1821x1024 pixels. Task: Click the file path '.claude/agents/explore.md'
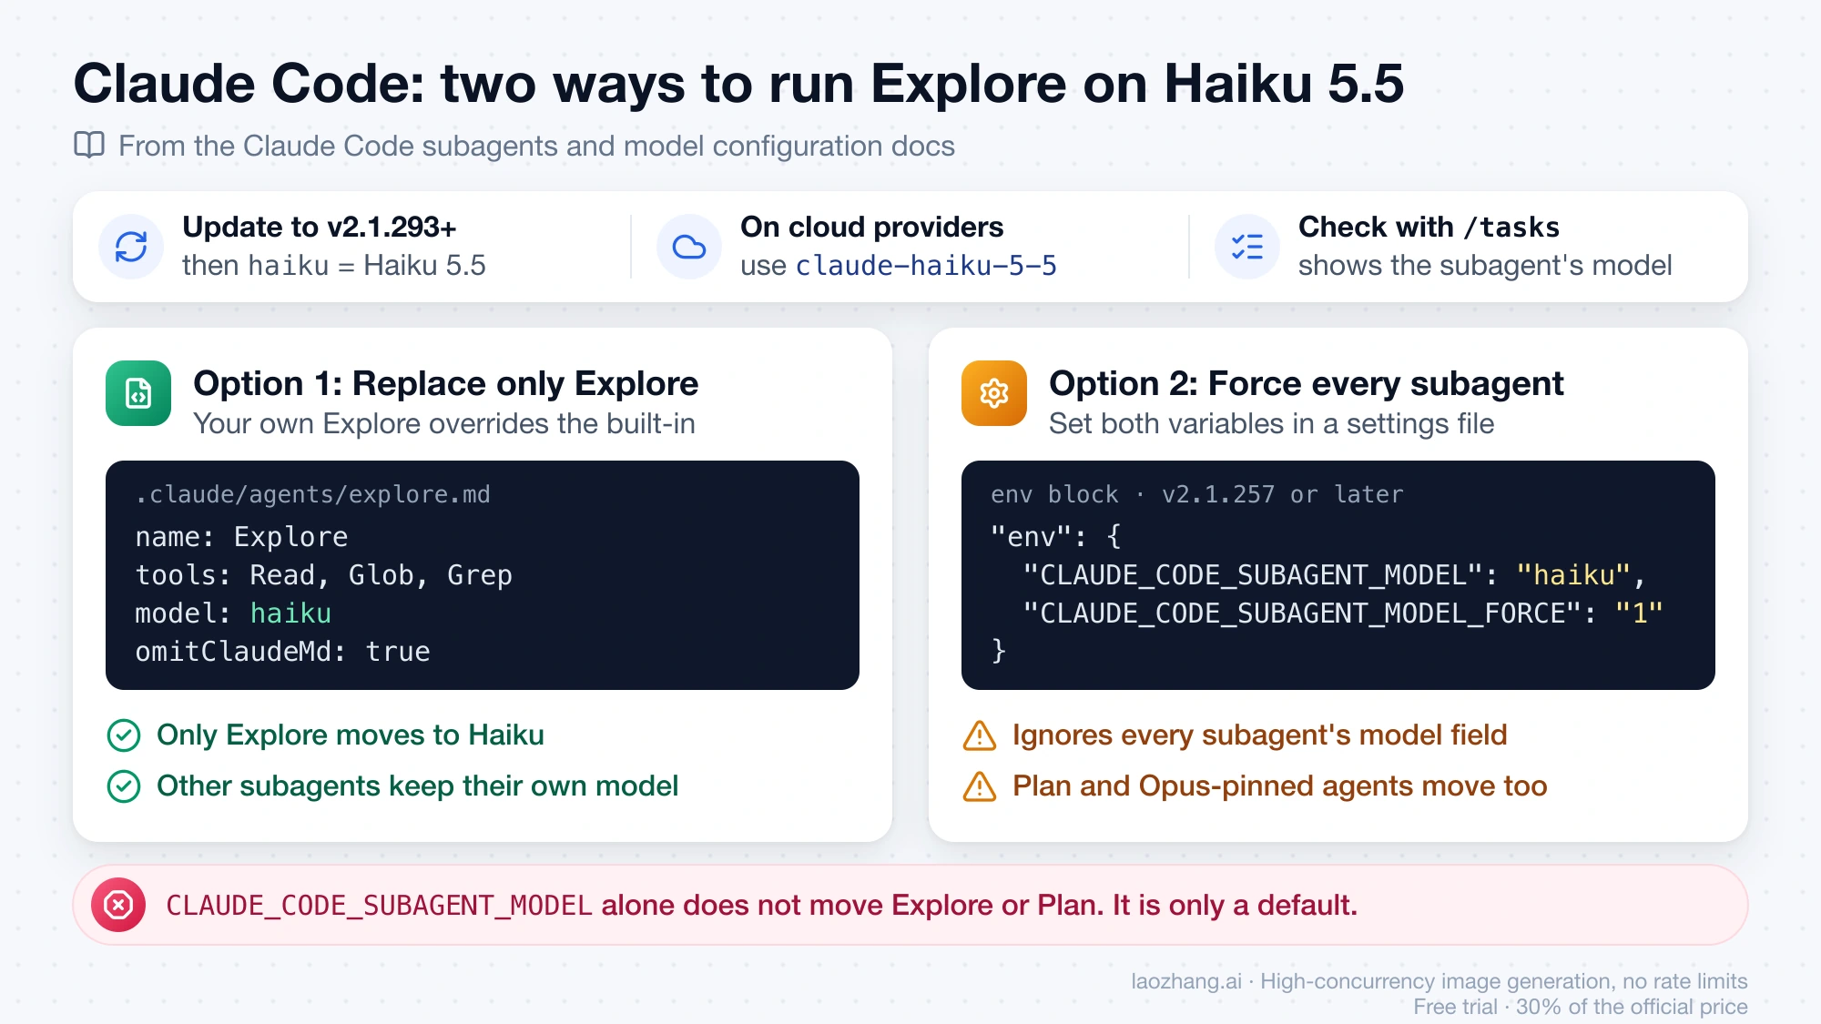[312, 494]
